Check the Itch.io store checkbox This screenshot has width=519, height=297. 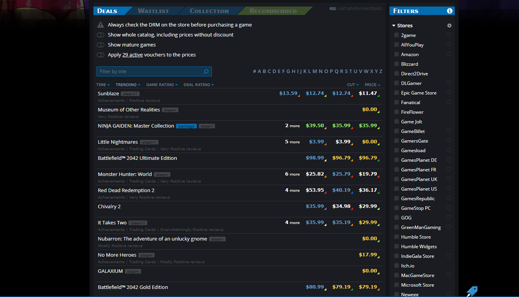(x=396, y=265)
